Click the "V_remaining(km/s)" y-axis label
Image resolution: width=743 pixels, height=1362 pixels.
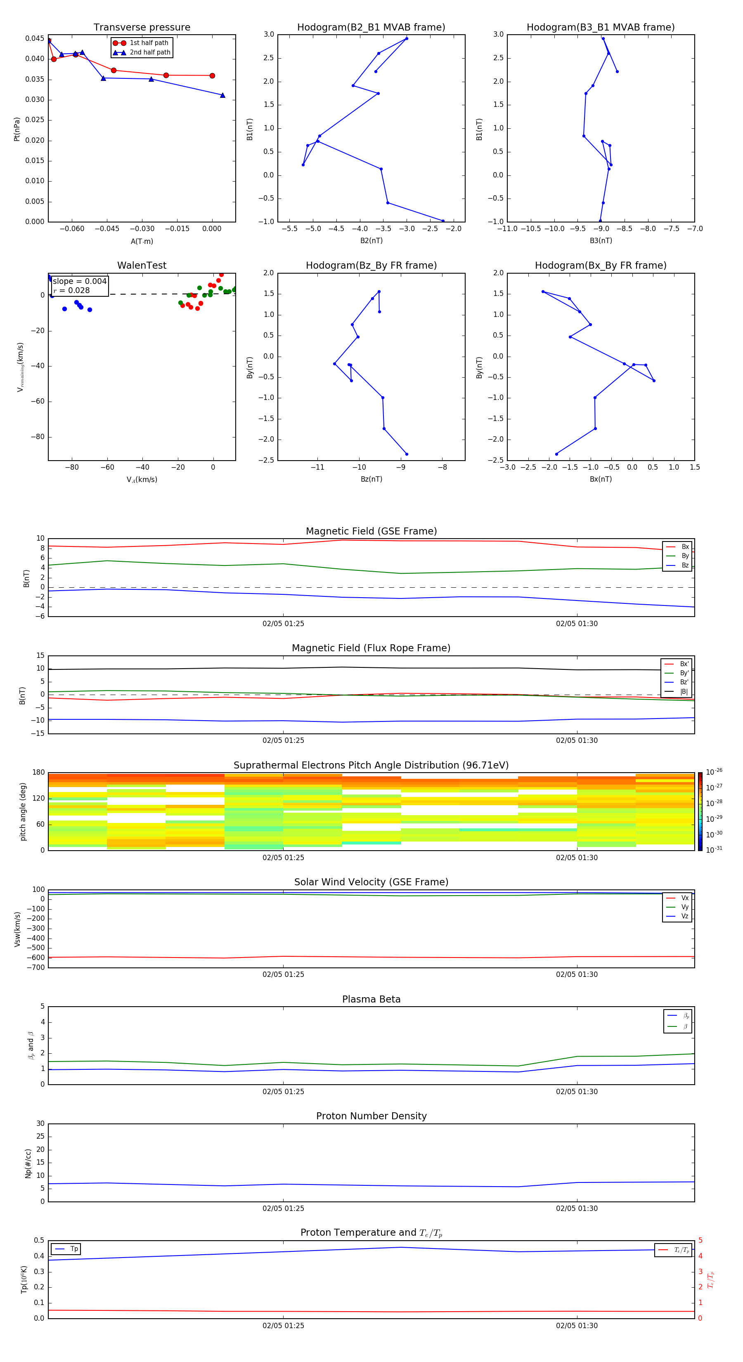coord(20,367)
